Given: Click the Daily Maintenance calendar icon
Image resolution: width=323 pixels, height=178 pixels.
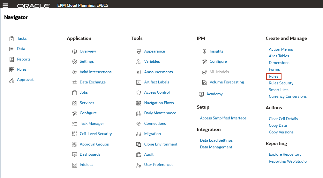Looking at the screenshot, I should pyautogui.click(x=139, y=113).
